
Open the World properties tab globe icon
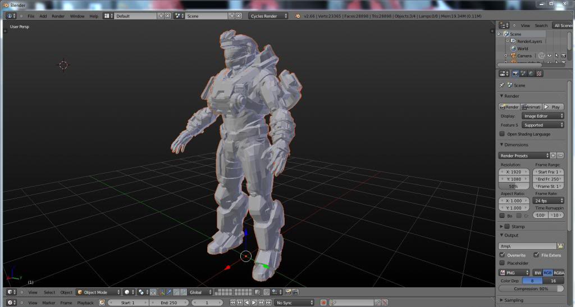[531, 74]
